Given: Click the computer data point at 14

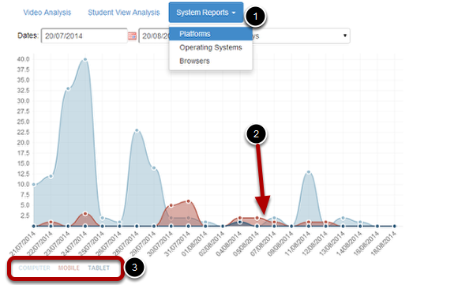Looking at the screenshot, I should point(154,168).
